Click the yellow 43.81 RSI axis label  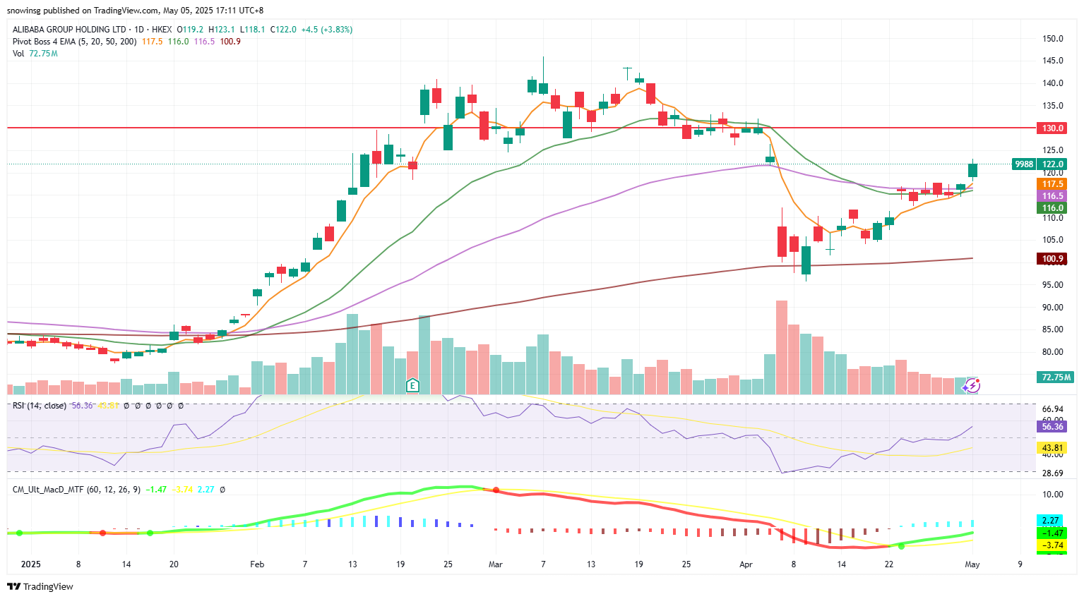pos(1052,448)
